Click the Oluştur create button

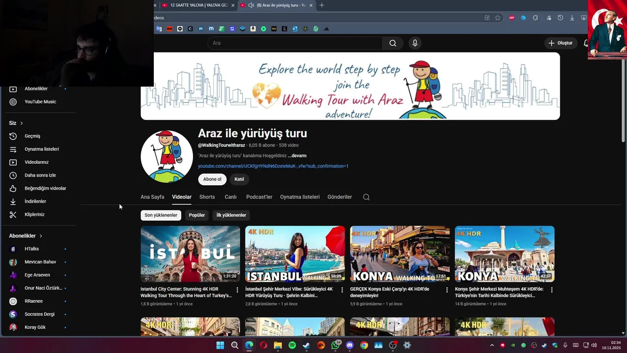pyautogui.click(x=560, y=43)
